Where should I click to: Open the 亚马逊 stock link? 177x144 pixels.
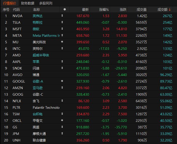pos(38,88)
